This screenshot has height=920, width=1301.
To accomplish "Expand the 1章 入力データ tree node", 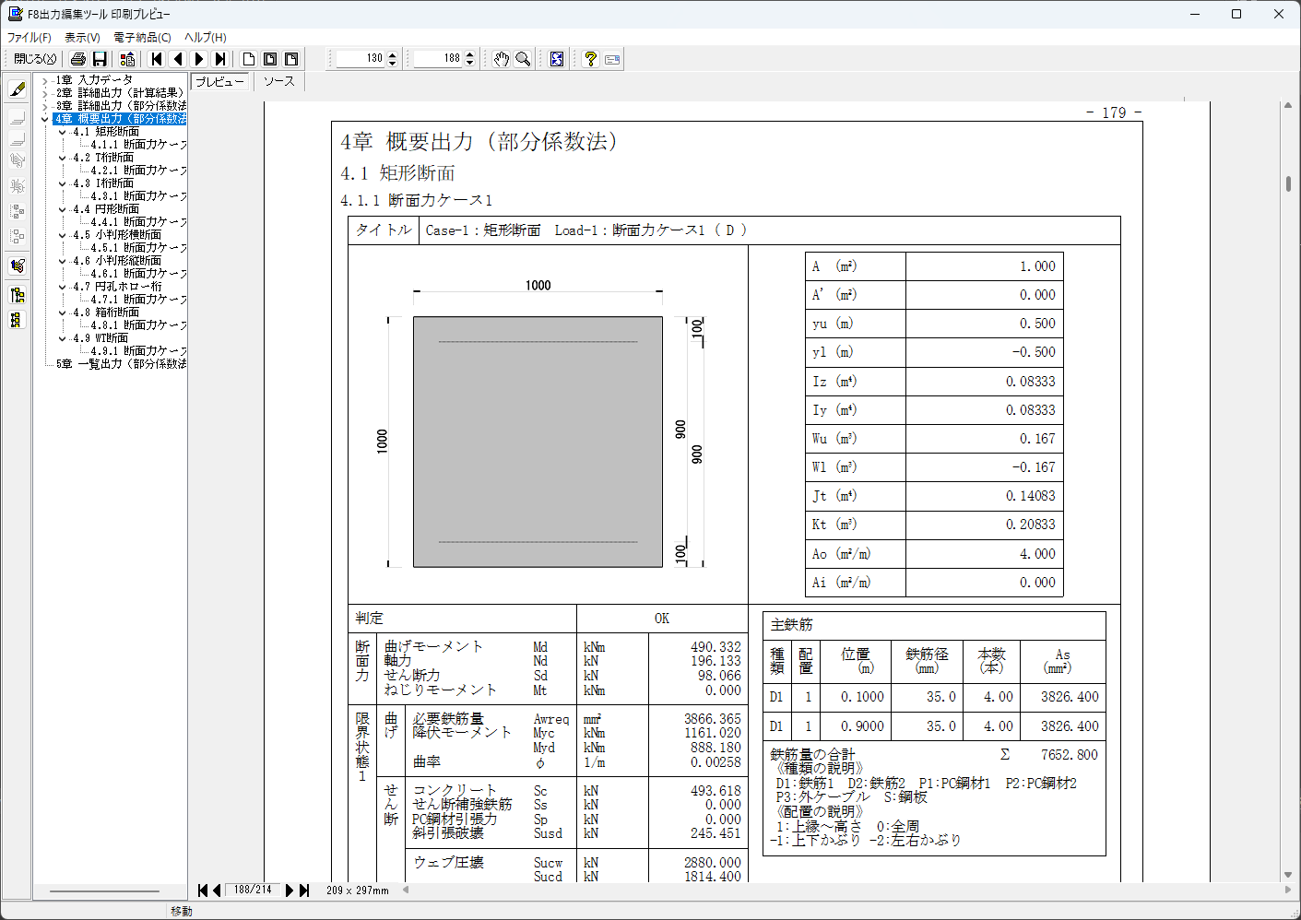I will point(44,81).
